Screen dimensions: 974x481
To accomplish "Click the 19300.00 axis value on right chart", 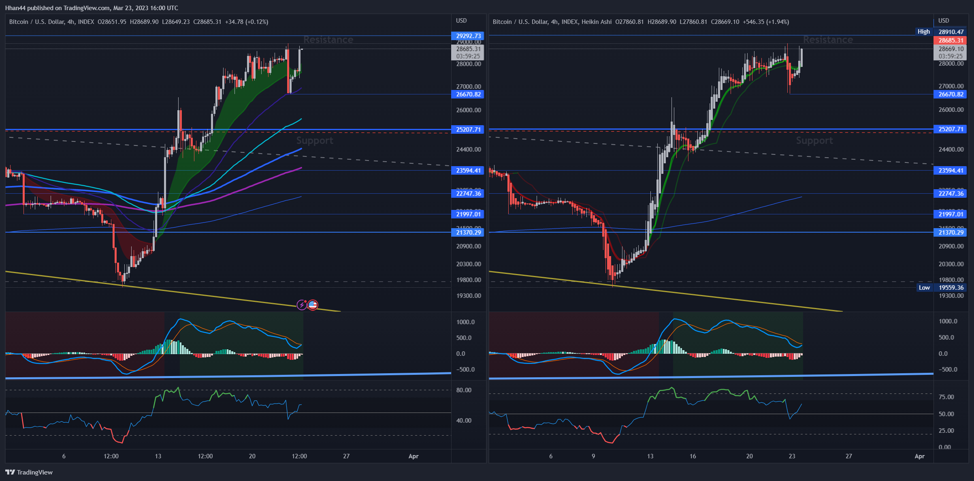I will pos(951,295).
